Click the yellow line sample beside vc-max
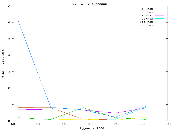This screenshot has height=130, width=173. tap(159, 25)
